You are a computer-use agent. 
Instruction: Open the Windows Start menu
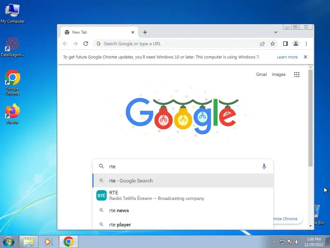coord(9,242)
